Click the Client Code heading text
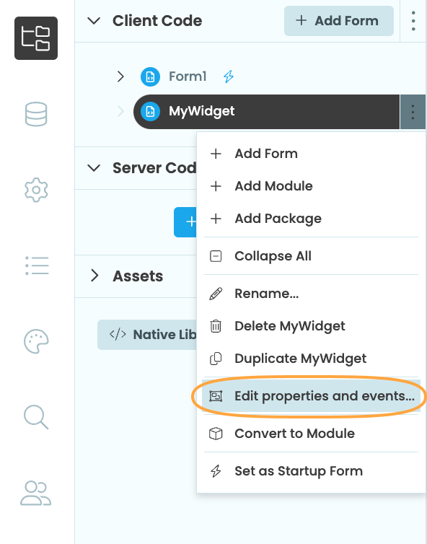This screenshot has width=427, height=544. click(157, 21)
